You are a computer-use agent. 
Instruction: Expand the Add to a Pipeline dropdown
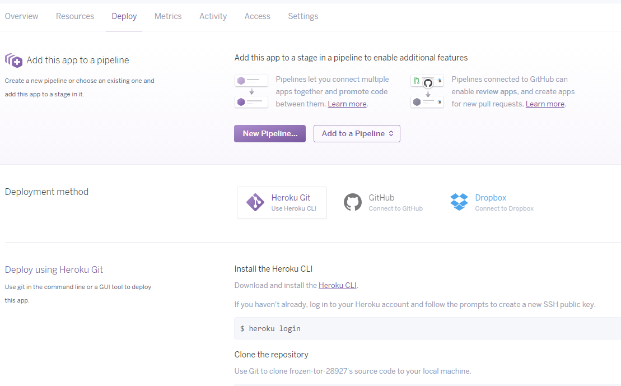(357, 133)
